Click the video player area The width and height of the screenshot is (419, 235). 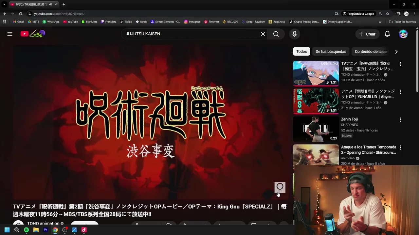151,122
